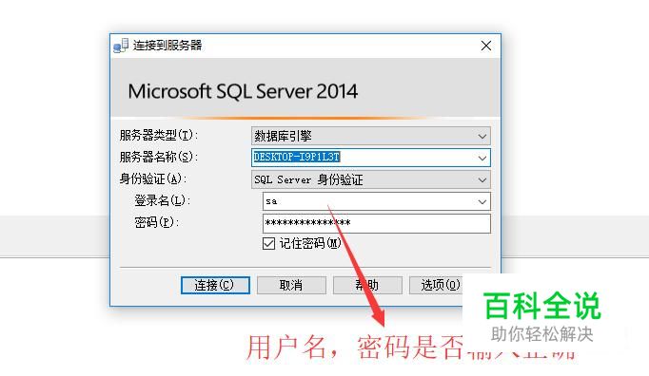The image size is (649, 376).
Task: Click the Connect (连接) button
Action: tap(215, 285)
